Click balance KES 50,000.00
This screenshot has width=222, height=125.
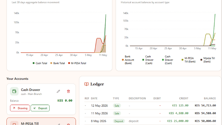pyautogui.click(x=205, y=121)
